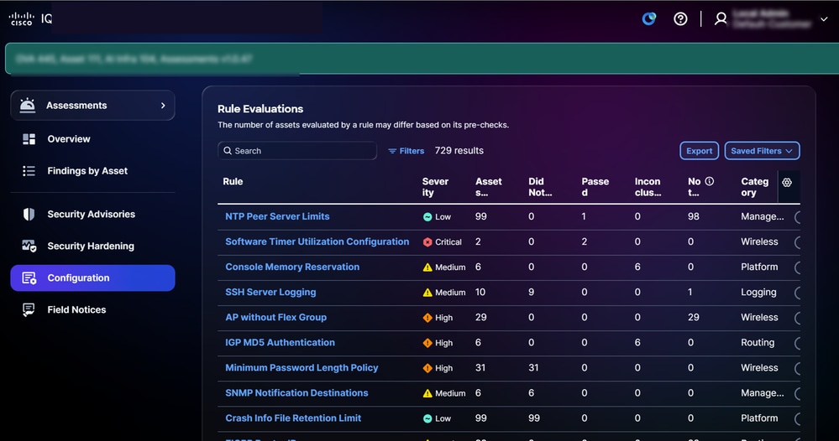Select the Configuration menu item
Image resolution: width=839 pixels, height=441 pixels.
pyautogui.click(x=92, y=278)
